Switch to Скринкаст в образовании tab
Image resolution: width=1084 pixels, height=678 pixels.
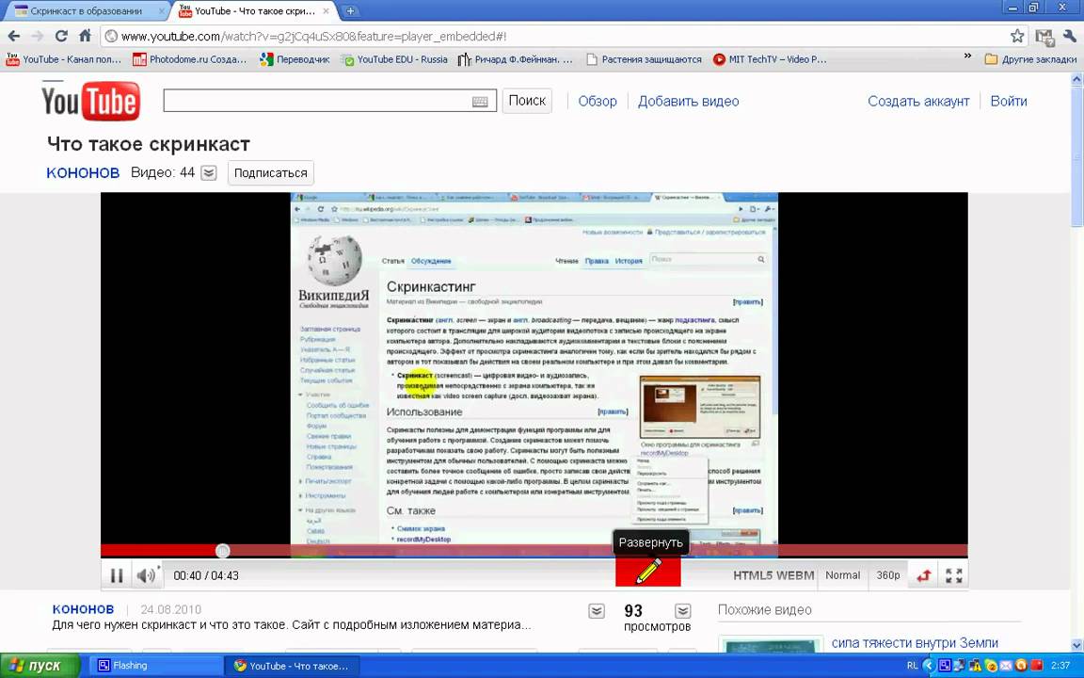(85, 11)
